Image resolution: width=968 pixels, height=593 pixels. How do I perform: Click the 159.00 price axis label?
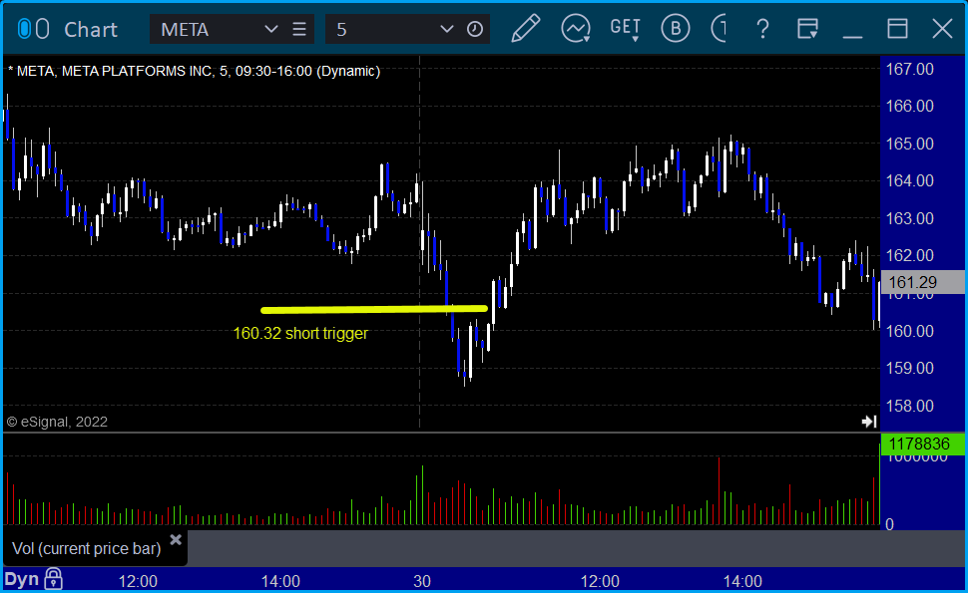(x=910, y=368)
